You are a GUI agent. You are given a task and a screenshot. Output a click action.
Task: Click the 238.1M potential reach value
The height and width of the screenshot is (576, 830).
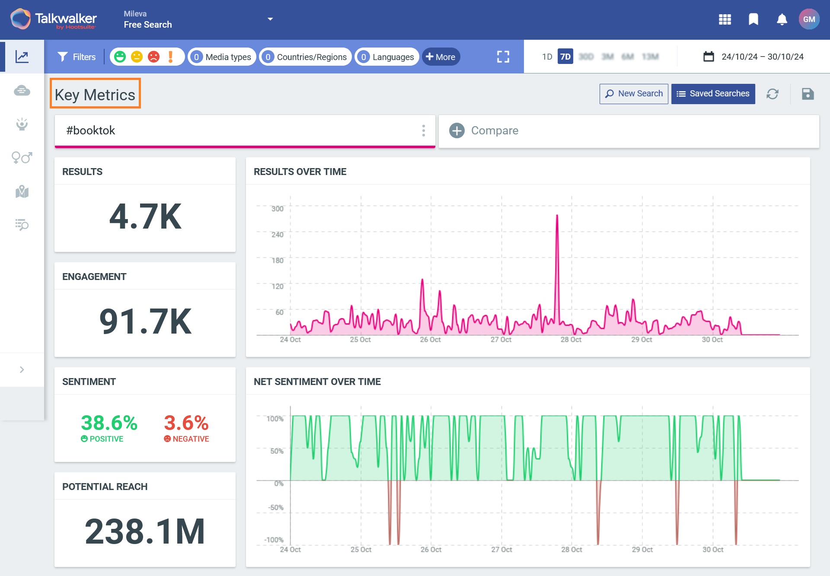(x=145, y=531)
